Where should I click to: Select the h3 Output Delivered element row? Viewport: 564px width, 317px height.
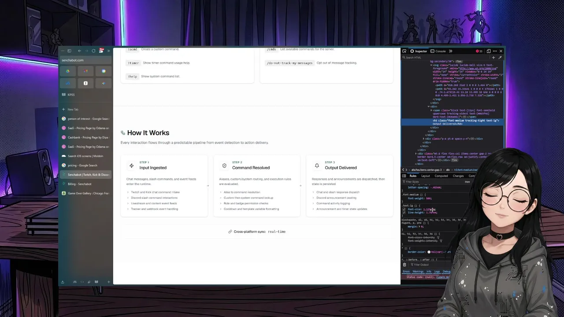click(x=453, y=122)
